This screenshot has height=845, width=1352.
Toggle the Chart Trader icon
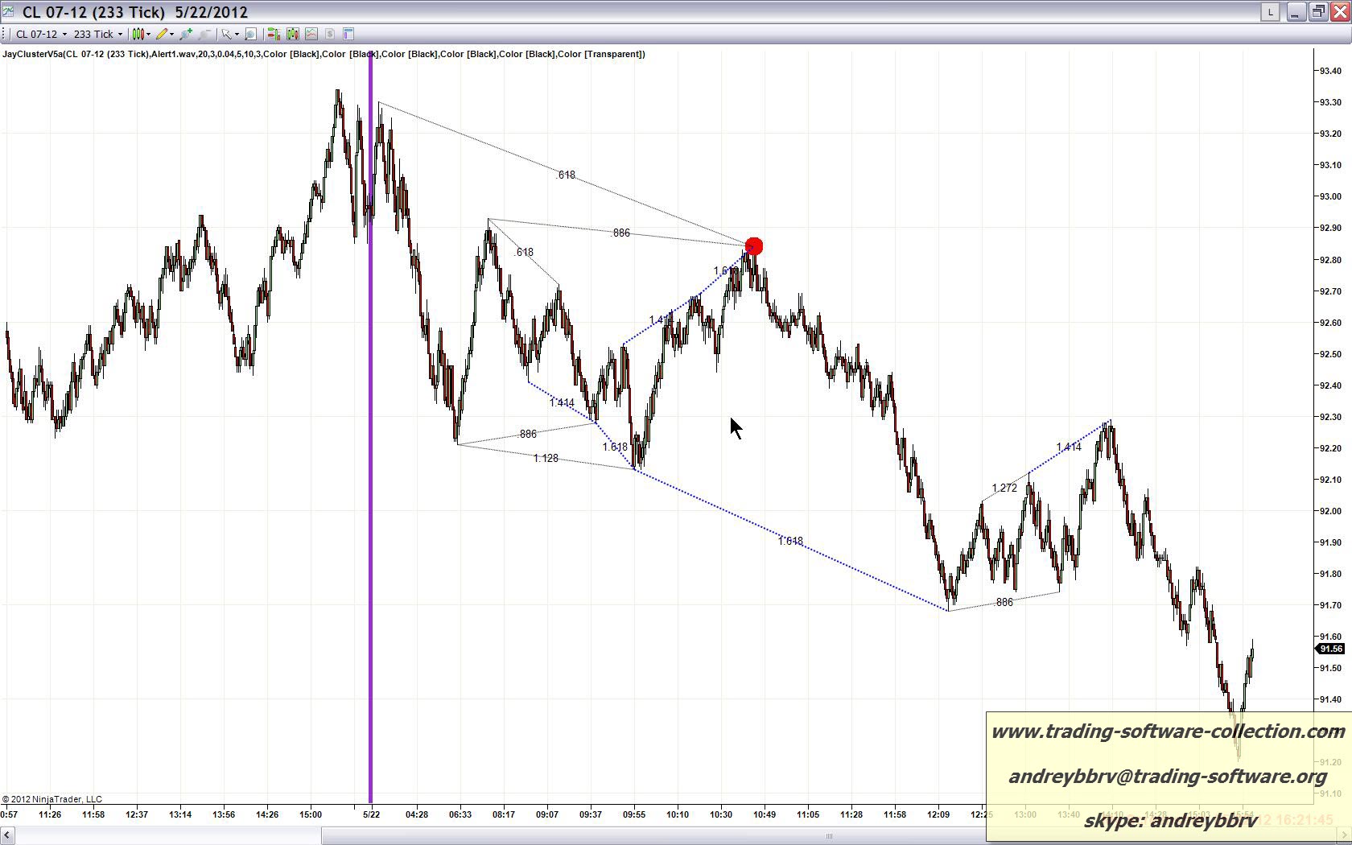click(274, 34)
